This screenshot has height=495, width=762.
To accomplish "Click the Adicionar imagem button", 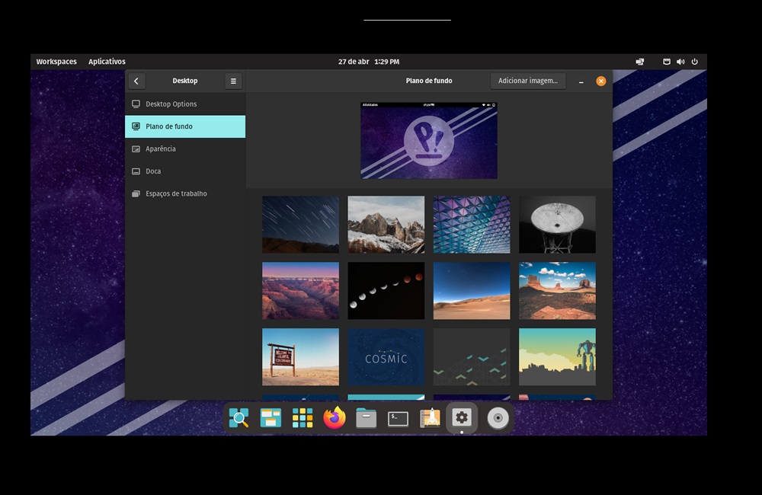I will (x=527, y=81).
